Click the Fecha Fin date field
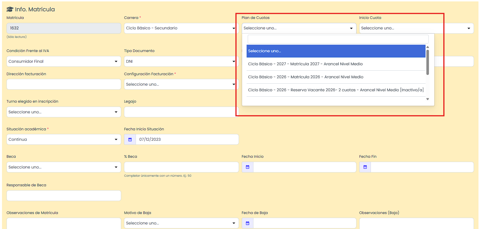Screen dimensions: 483x229 click(x=422, y=167)
